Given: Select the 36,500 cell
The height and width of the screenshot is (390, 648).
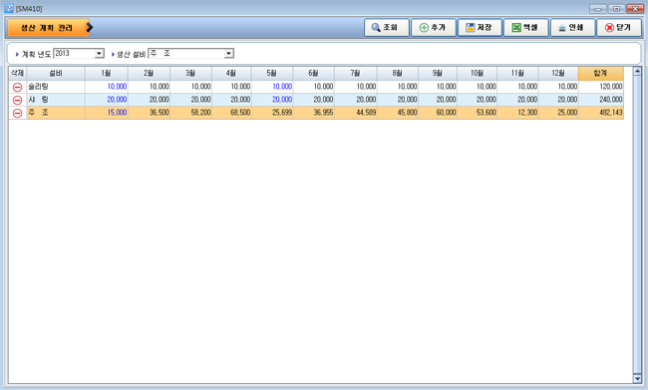Looking at the screenshot, I should [149, 113].
